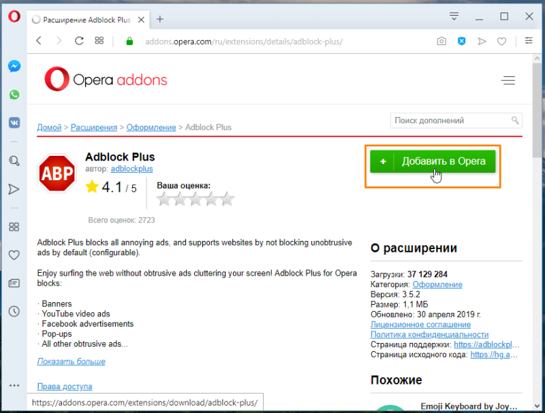
Task: Open the Оформление breadcrumb link
Action: coord(151,127)
